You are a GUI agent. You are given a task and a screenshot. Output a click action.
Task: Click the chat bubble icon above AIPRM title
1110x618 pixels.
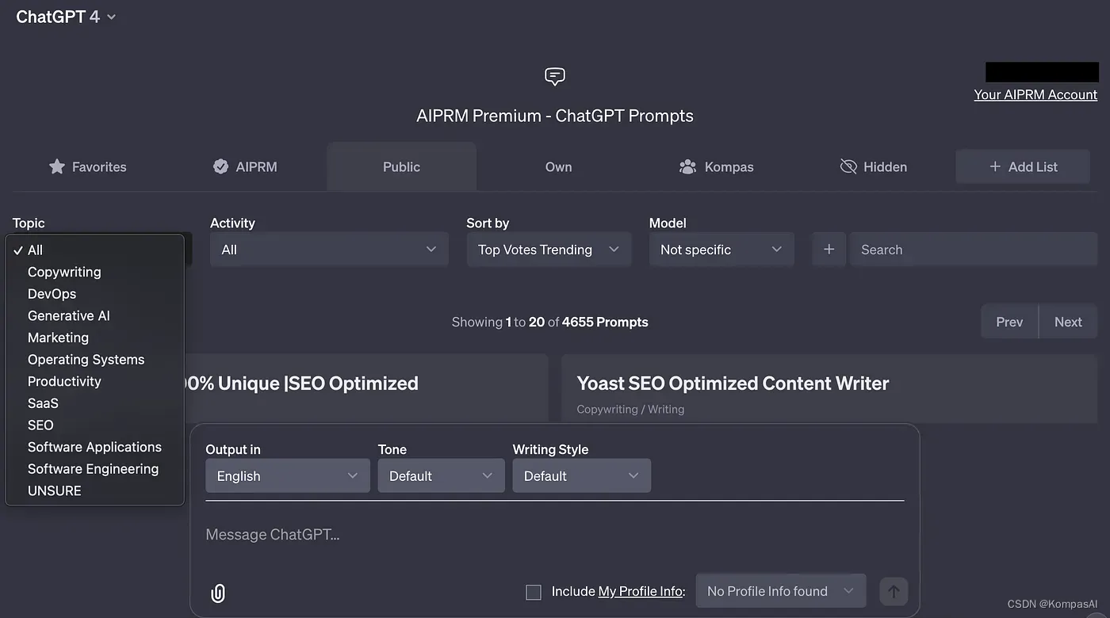coord(555,77)
